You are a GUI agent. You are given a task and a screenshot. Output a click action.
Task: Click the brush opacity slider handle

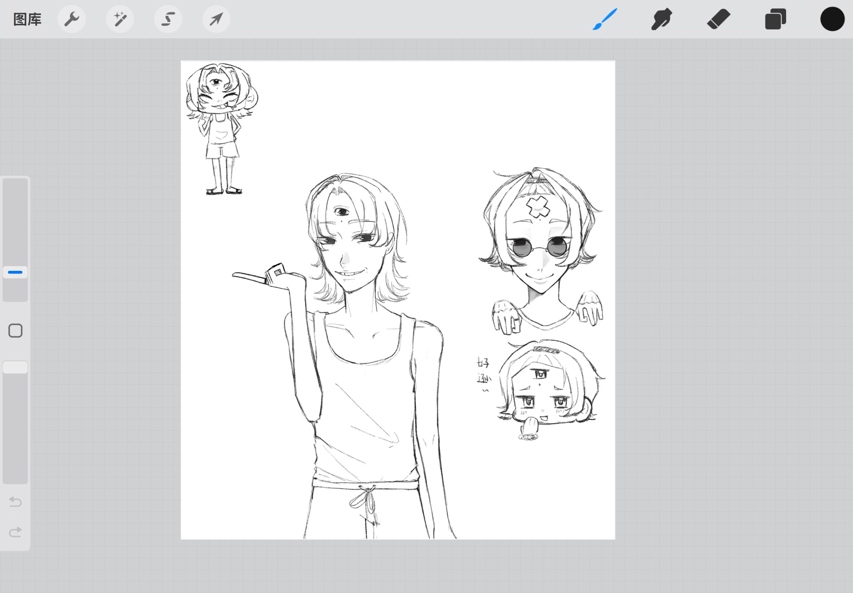(x=15, y=367)
